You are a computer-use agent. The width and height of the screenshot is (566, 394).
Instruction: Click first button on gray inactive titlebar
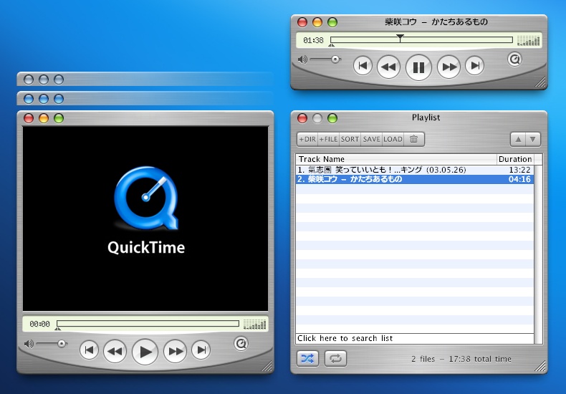(x=29, y=80)
